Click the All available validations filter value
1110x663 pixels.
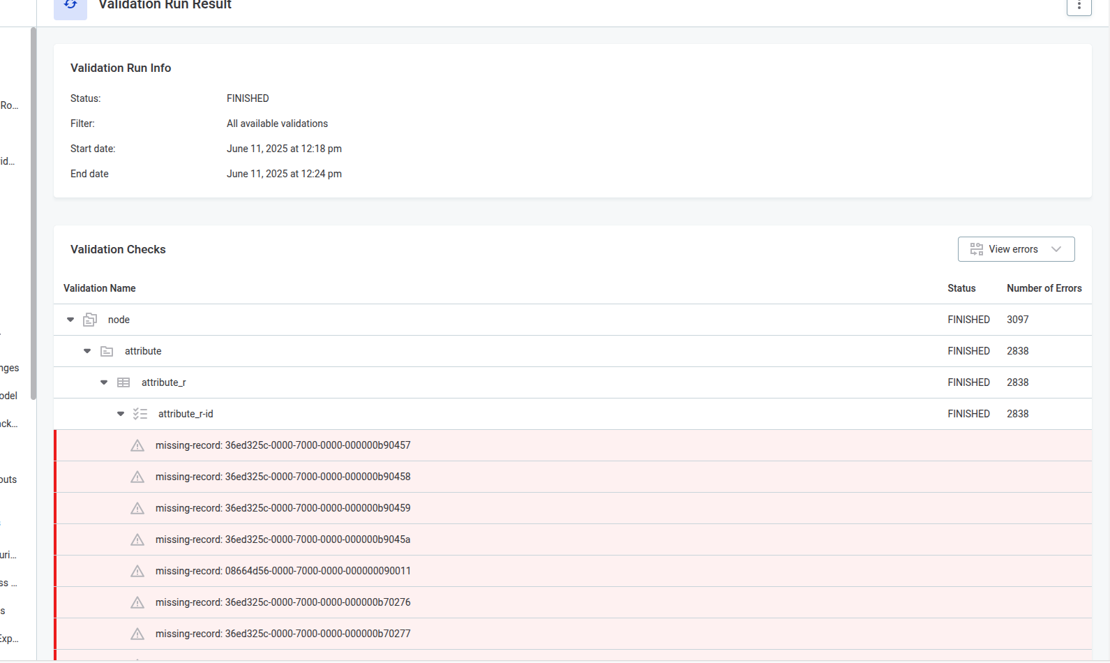tap(277, 124)
